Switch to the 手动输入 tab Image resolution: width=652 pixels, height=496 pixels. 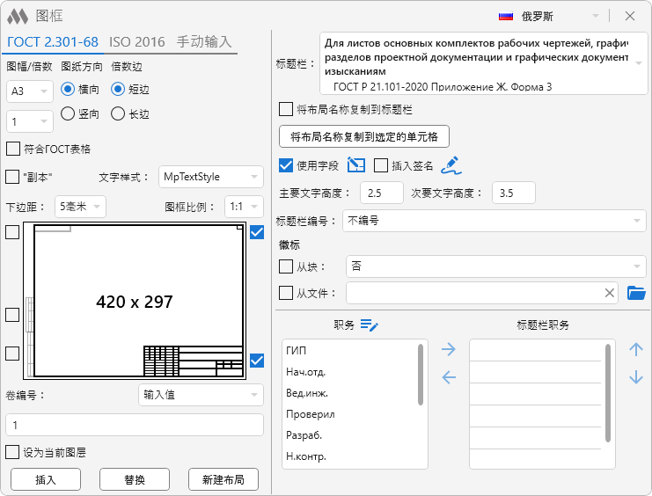point(204,41)
